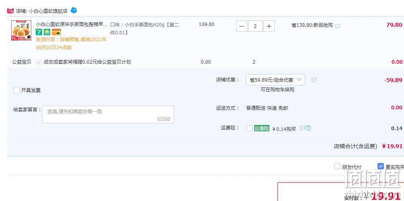Screen dimensions: 404x201
Task: Click the discount amount -59.89
Action: pyautogui.click(x=393, y=80)
